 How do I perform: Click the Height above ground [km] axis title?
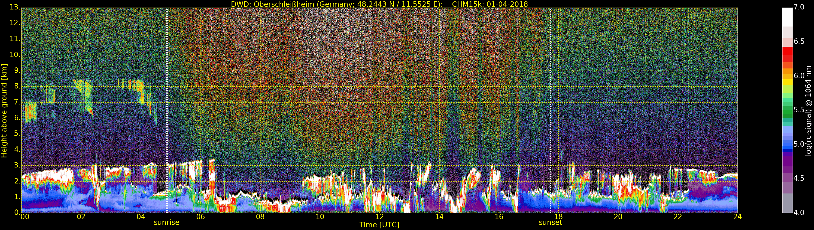(4, 110)
